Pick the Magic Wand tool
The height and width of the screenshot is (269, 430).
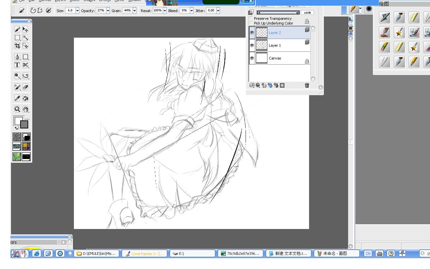pyautogui.click(x=26, y=38)
